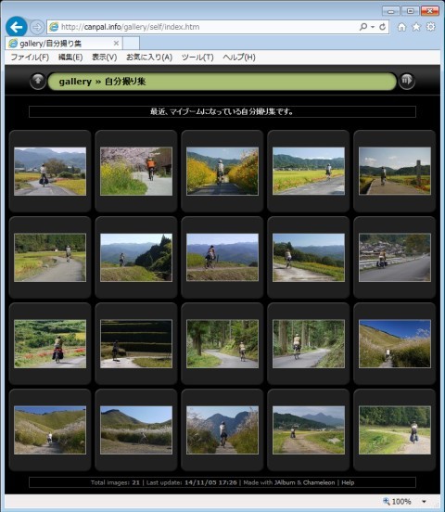Click the 100% zoom level control
The image size is (445, 512).
[x=397, y=501]
